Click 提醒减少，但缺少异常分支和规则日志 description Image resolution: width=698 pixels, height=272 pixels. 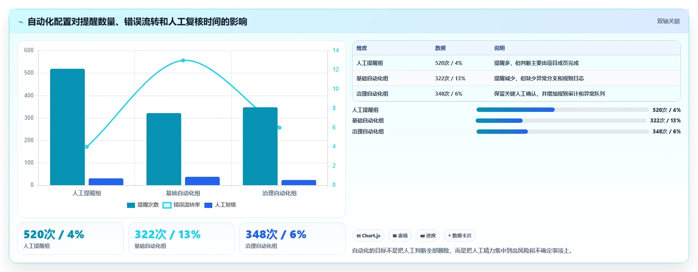539,79
